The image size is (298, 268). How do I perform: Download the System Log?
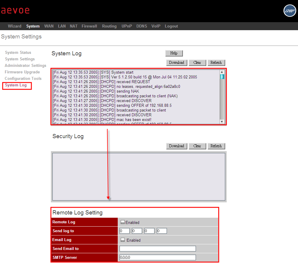point(177,63)
